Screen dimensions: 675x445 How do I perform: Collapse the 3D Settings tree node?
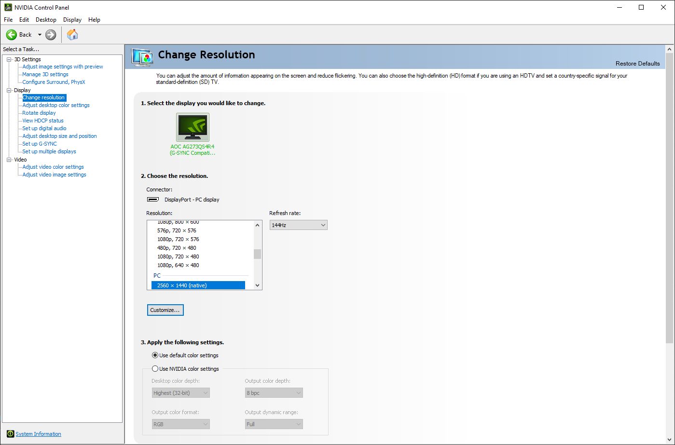[9, 59]
